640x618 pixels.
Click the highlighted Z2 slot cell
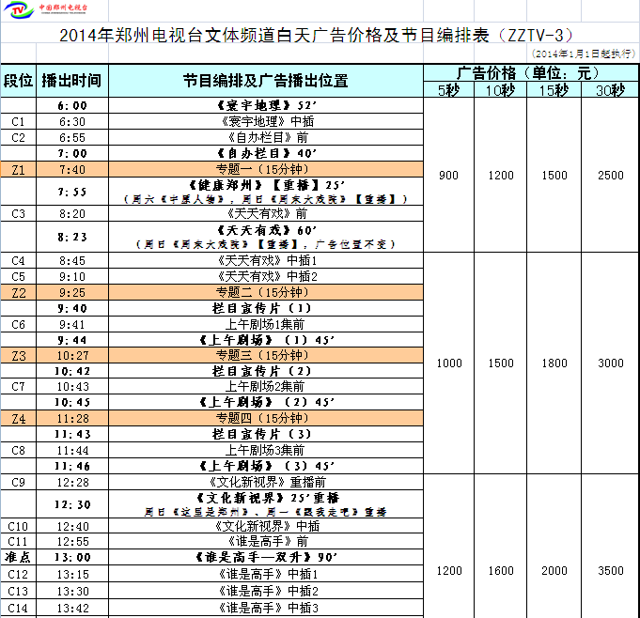coord(19,292)
